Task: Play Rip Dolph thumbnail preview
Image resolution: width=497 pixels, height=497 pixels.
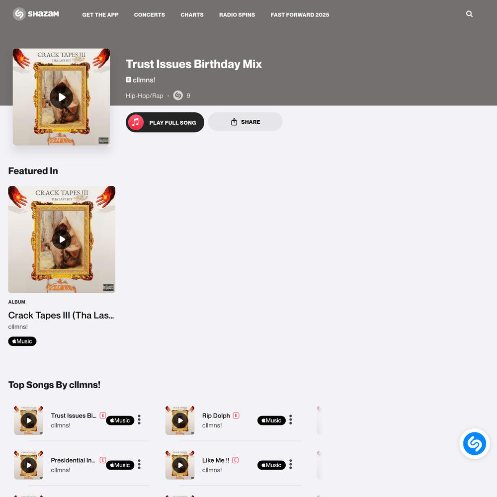Action: [x=180, y=420]
